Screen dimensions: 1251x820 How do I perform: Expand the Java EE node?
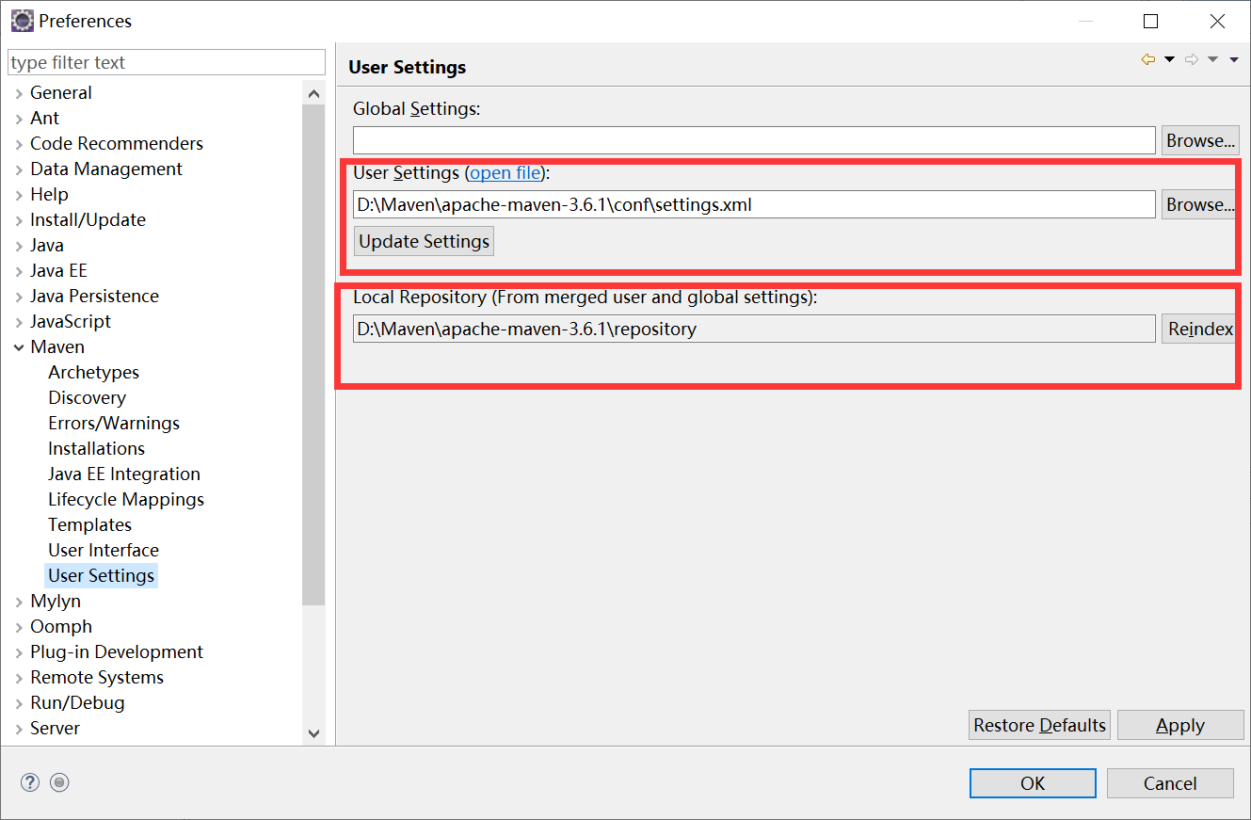coord(20,271)
